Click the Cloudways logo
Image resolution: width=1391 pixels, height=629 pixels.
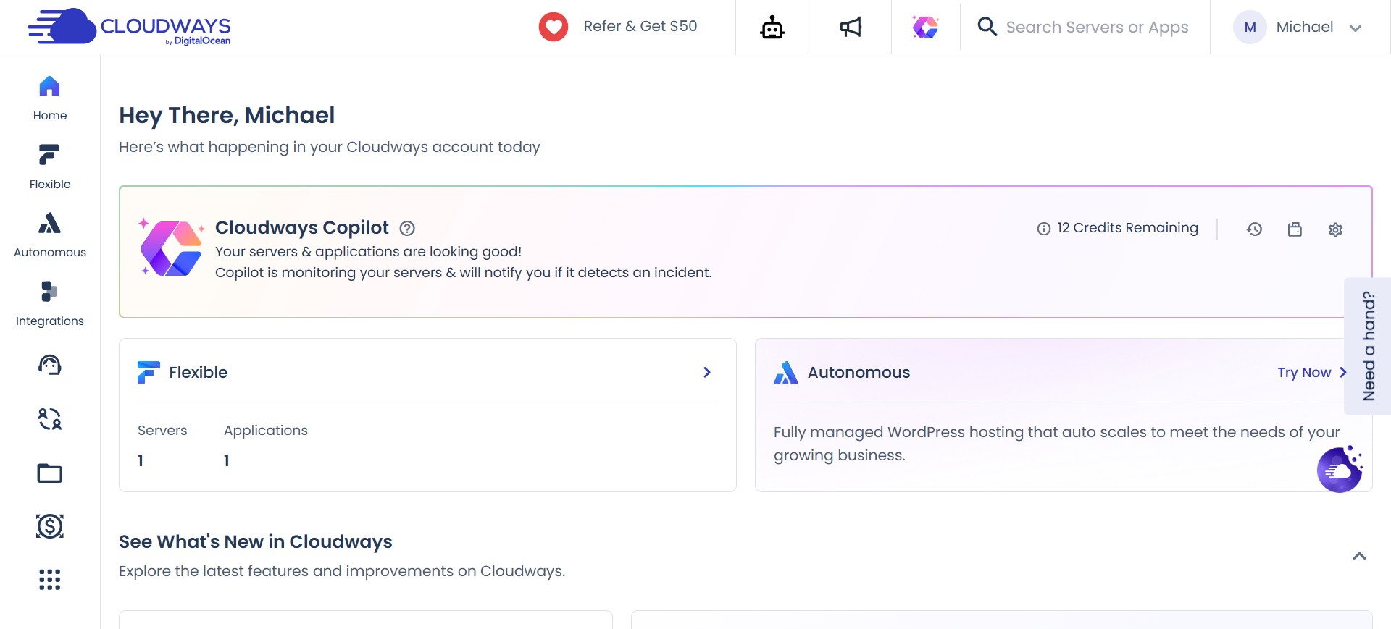tap(129, 28)
